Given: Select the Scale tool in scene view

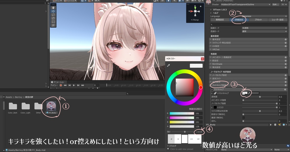Looking at the screenshot, I should [x=53, y=18].
